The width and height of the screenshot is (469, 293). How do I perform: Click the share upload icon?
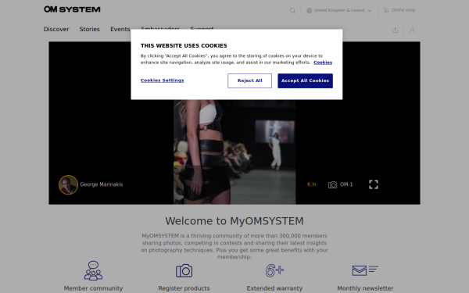(x=395, y=30)
